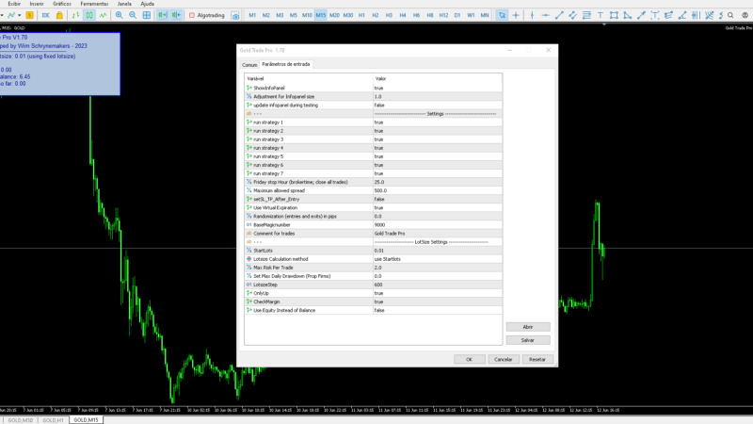This screenshot has height=424, width=753.
Task: Open the Ferramentas menu
Action: click(94, 4)
